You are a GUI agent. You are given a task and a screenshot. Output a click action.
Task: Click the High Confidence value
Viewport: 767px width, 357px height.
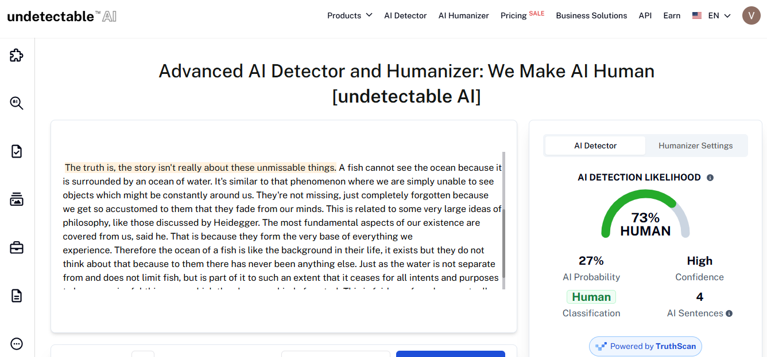click(699, 261)
